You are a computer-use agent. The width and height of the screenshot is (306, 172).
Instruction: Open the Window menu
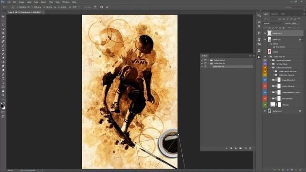coord(66,2)
